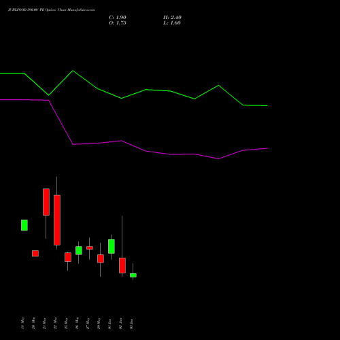
Task: Click the red candlestick for 21 May
Action: click(46, 202)
